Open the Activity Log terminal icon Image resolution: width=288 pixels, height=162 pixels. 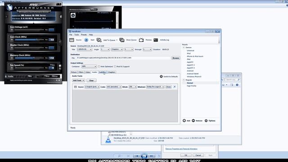point(156,40)
